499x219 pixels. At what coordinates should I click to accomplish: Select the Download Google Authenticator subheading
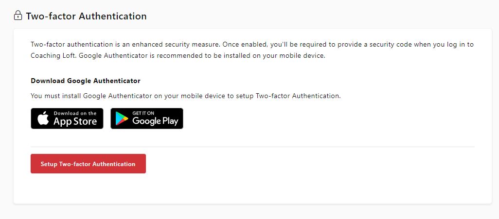coord(86,81)
